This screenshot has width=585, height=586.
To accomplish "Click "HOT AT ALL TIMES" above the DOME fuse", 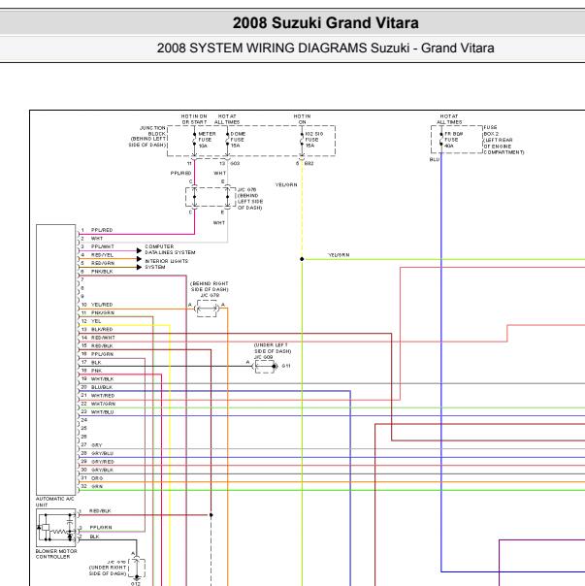I will coord(227,119).
